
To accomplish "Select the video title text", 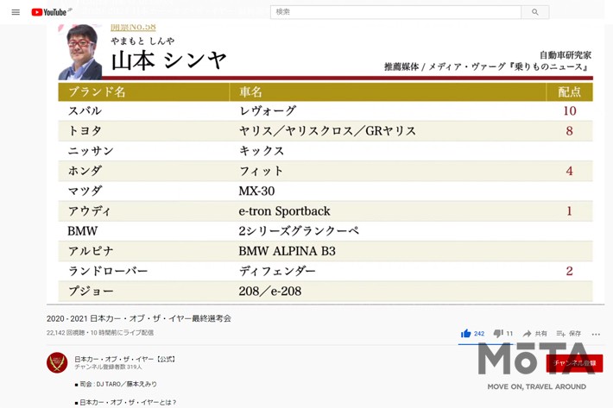I will (139, 318).
